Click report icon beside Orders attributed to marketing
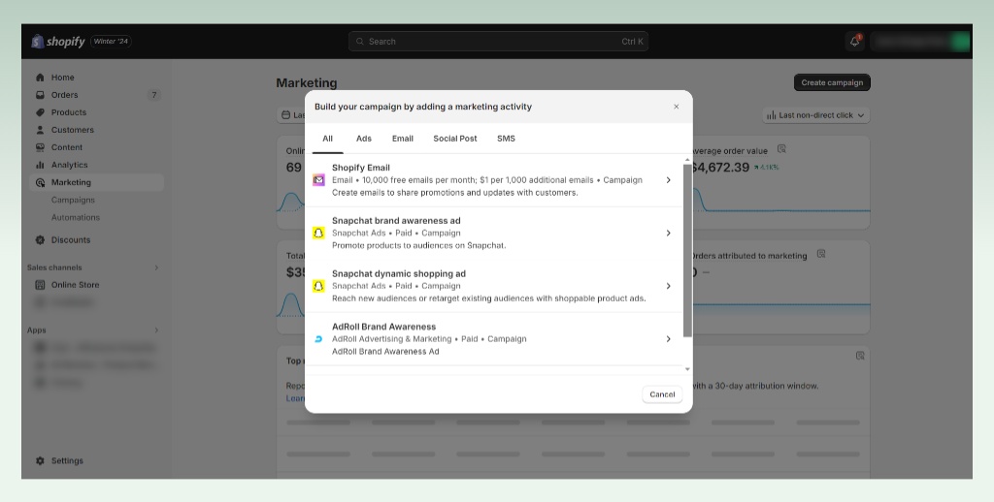The height and width of the screenshot is (502, 994). 821,254
